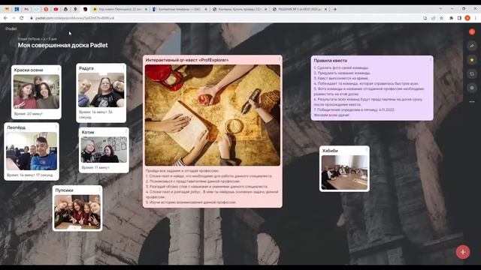The height and width of the screenshot is (270, 481).
Task: Click the text «Время: 20 минут»
Action: 29,114
